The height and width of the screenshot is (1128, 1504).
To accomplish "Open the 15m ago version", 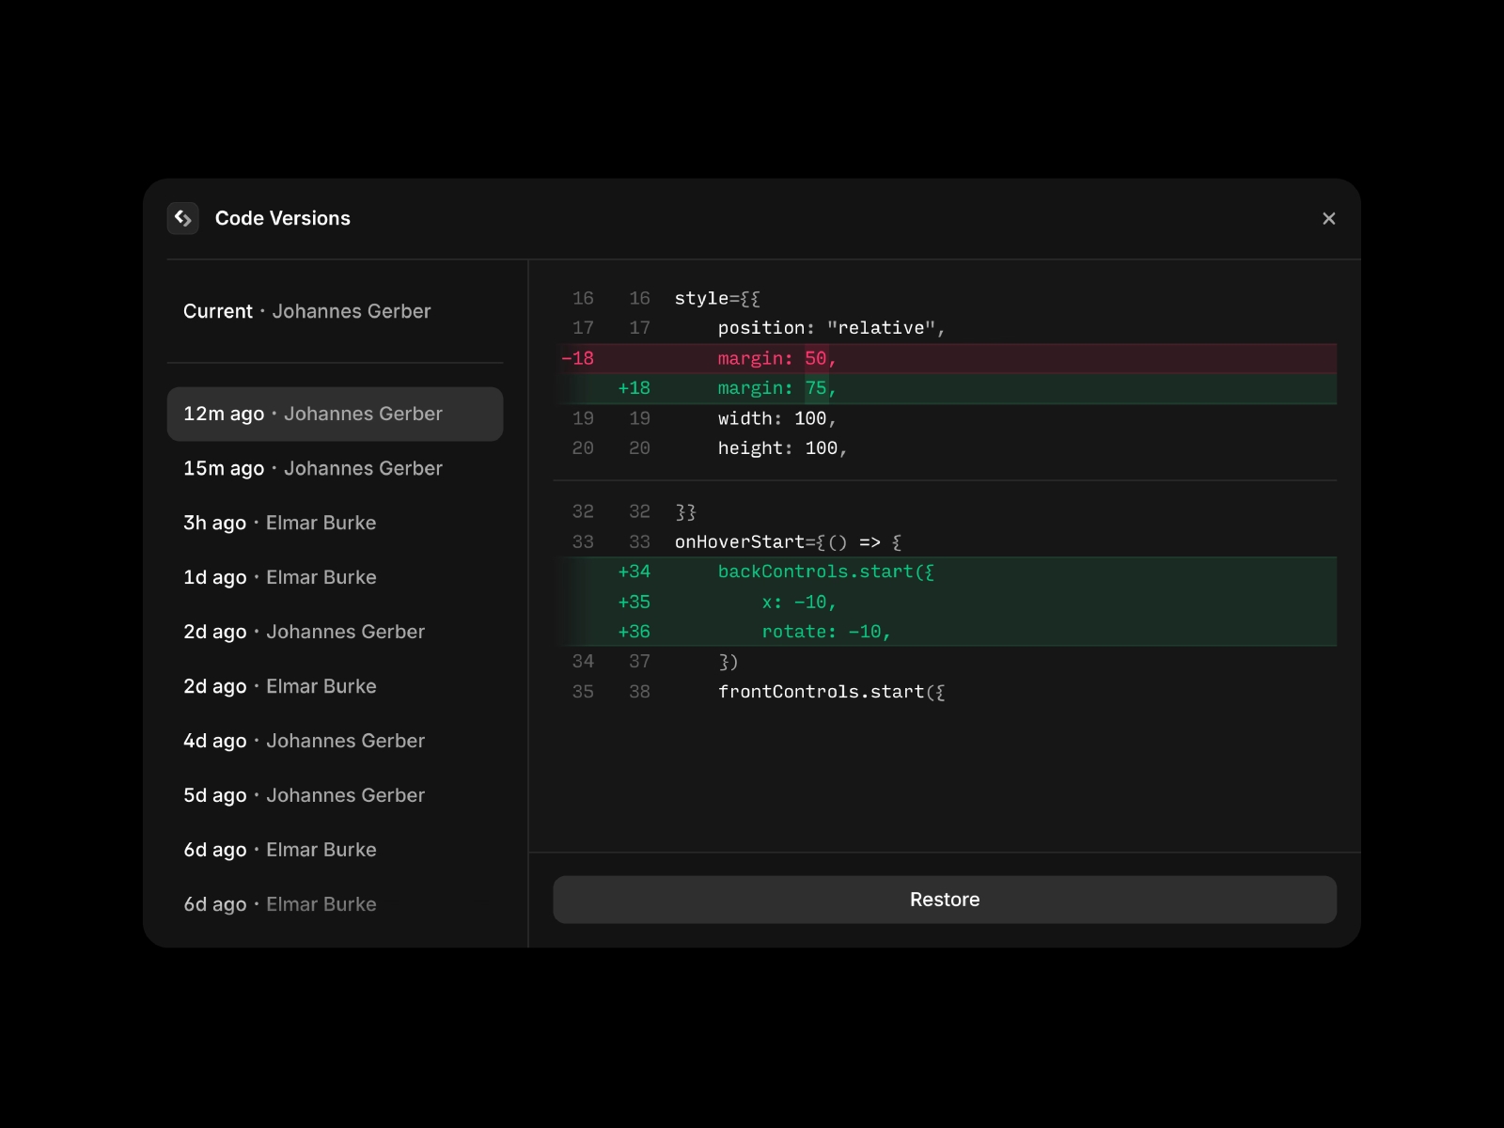I will point(335,468).
